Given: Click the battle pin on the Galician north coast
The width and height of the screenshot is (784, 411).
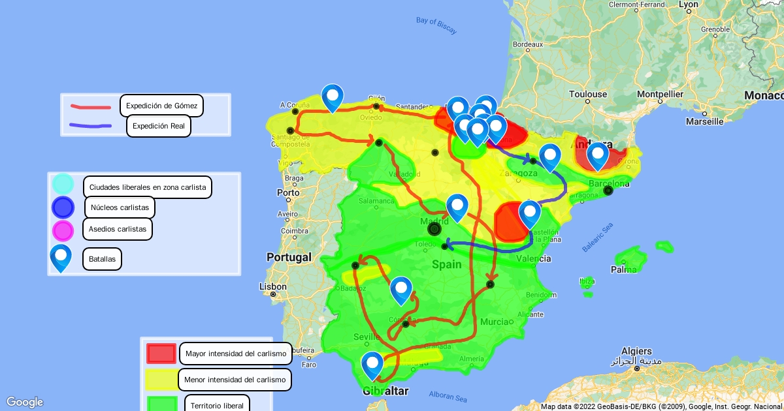Looking at the screenshot, I should pyautogui.click(x=333, y=97).
